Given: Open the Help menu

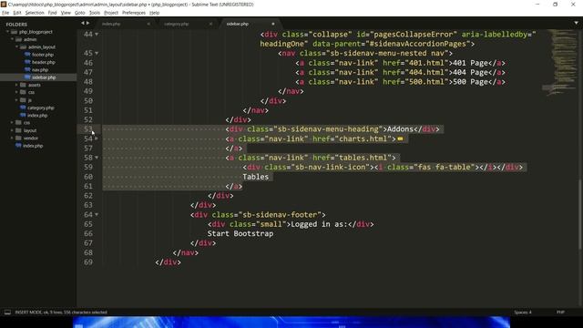Looking at the screenshot, I should tap(154, 13).
